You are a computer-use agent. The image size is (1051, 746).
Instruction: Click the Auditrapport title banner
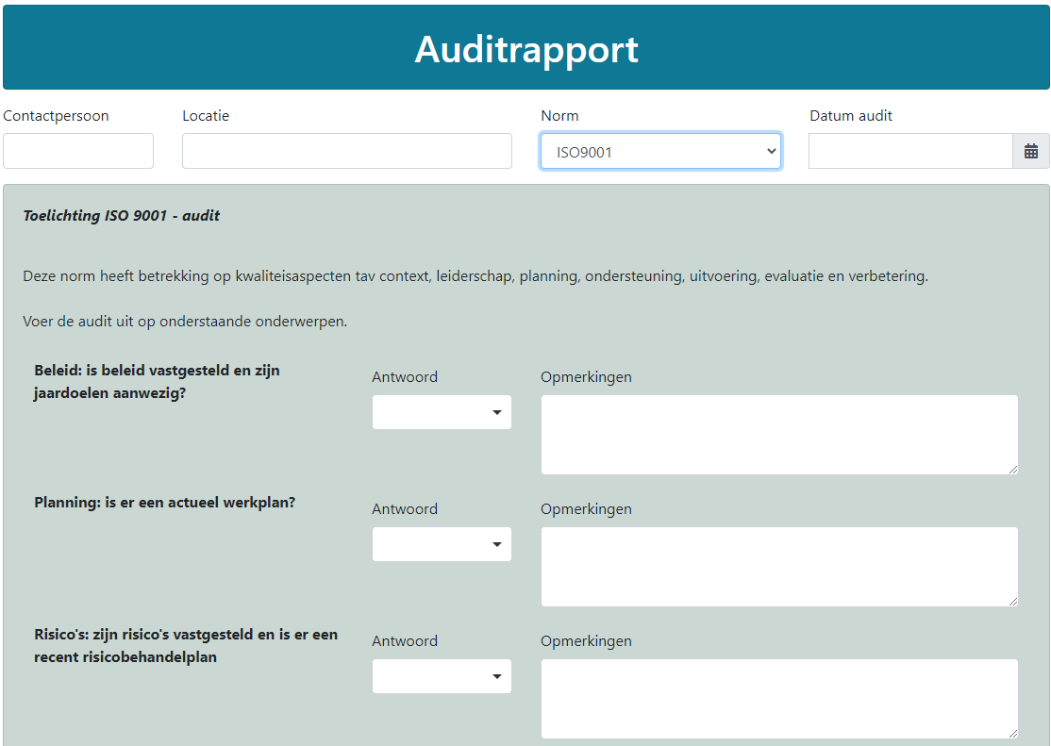coord(525,47)
